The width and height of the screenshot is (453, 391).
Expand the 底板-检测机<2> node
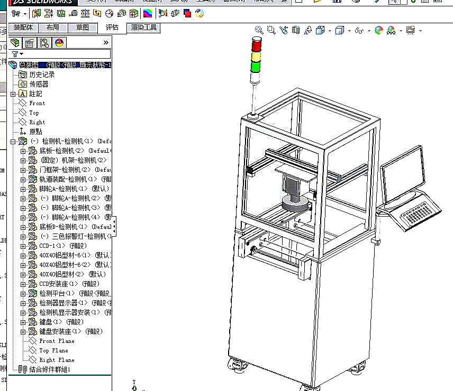pos(23,151)
